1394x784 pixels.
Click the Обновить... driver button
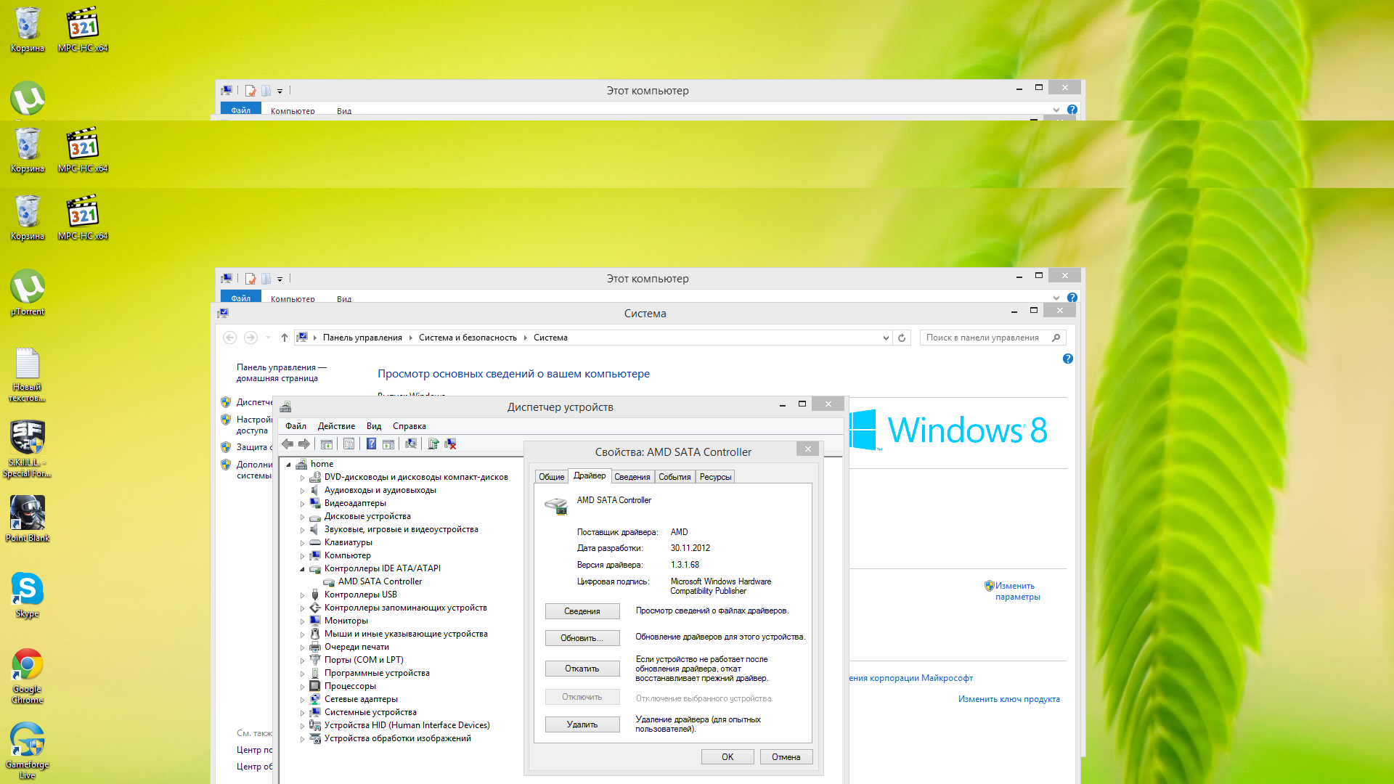(x=582, y=638)
